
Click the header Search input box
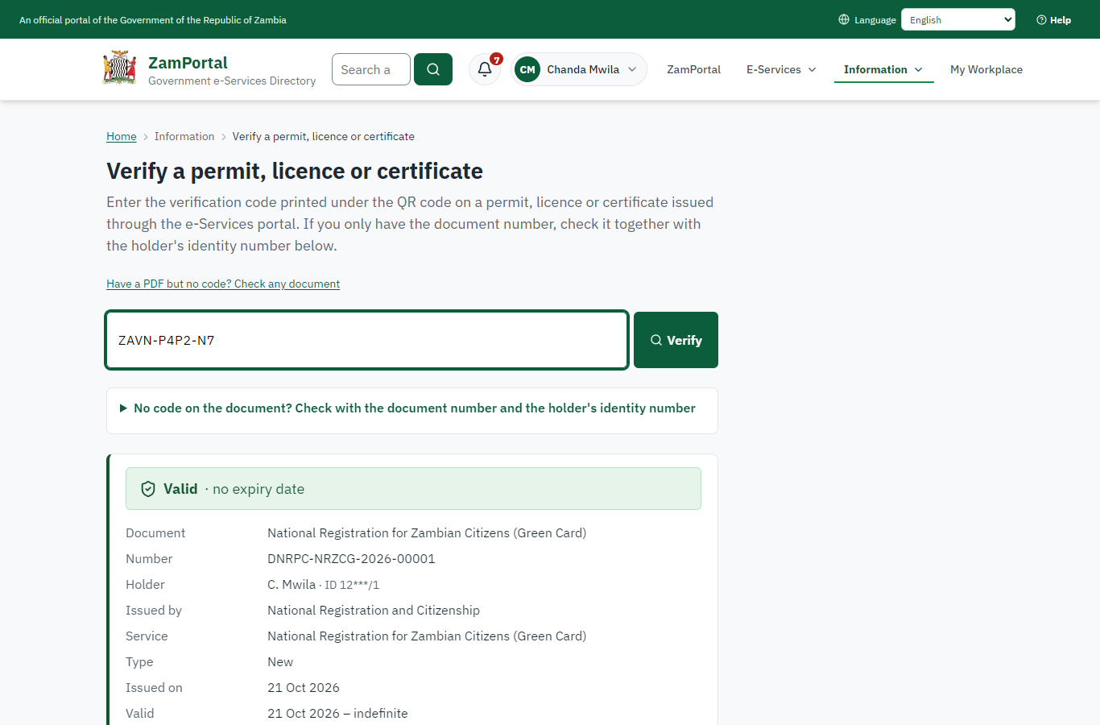(371, 69)
